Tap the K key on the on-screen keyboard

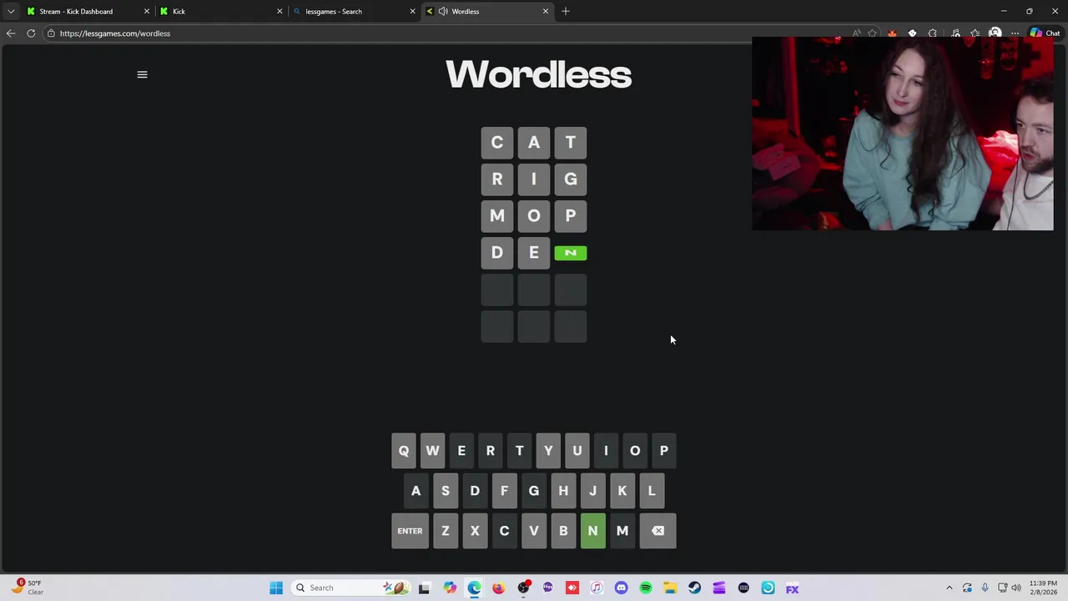(x=622, y=491)
